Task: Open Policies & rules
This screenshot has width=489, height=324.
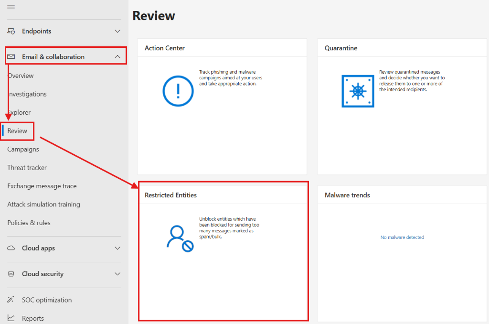Action: pos(29,223)
